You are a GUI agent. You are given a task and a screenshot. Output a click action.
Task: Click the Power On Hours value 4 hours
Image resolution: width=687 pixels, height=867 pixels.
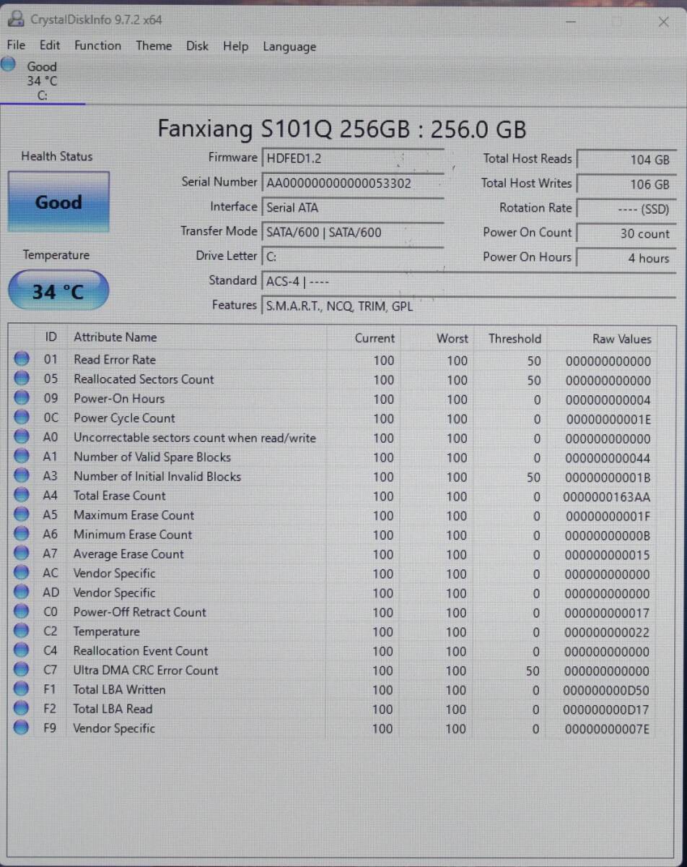pyautogui.click(x=627, y=258)
